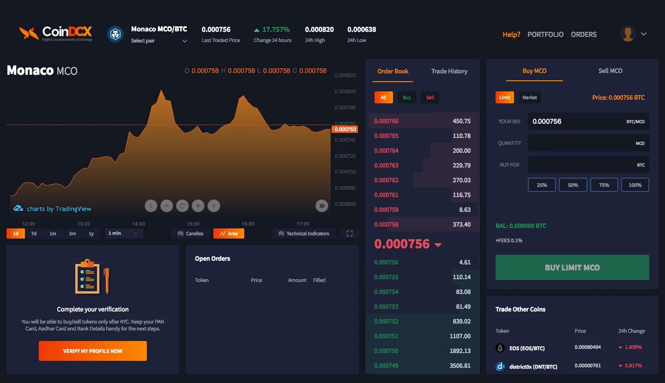Switch to Trade History tab

(449, 71)
